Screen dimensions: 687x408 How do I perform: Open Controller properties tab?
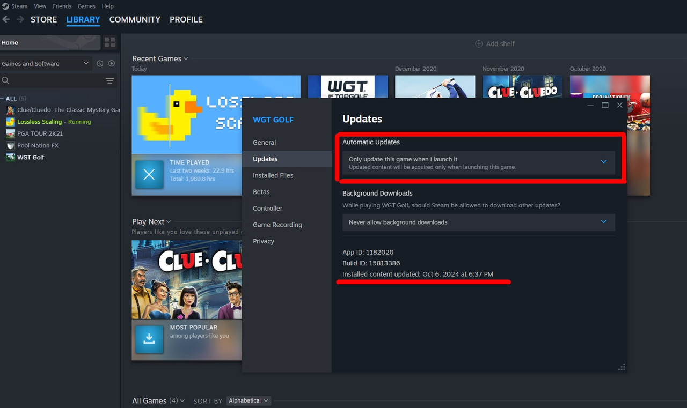287,208
